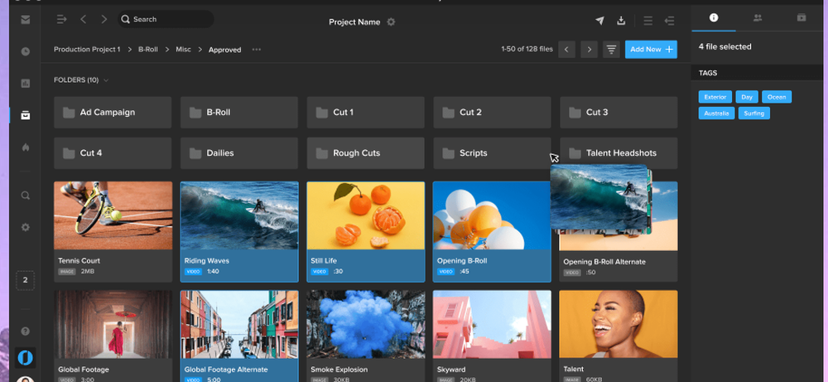Screen dimensions: 828x382
Task: Open breadcrumb overflow three dots menu
Action: [x=257, y=50]
